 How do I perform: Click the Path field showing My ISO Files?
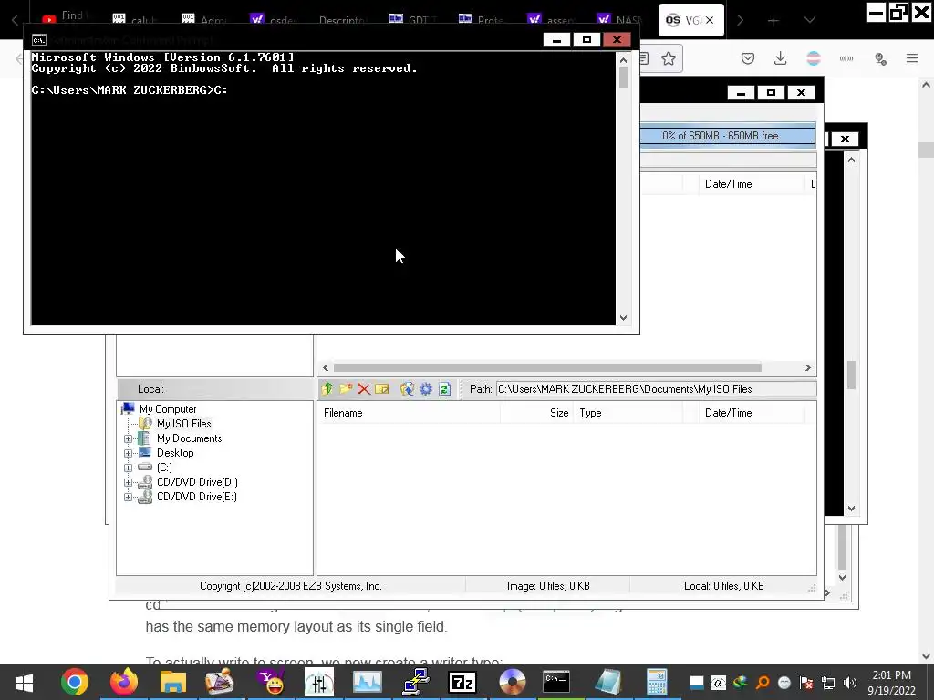pos(656,388)
